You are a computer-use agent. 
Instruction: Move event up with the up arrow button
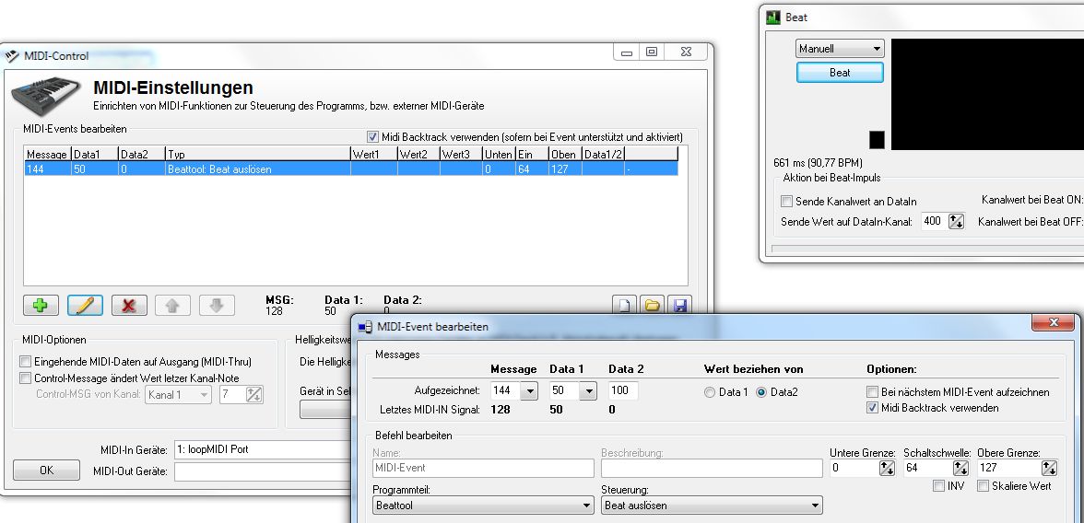[x=173, y=305]
